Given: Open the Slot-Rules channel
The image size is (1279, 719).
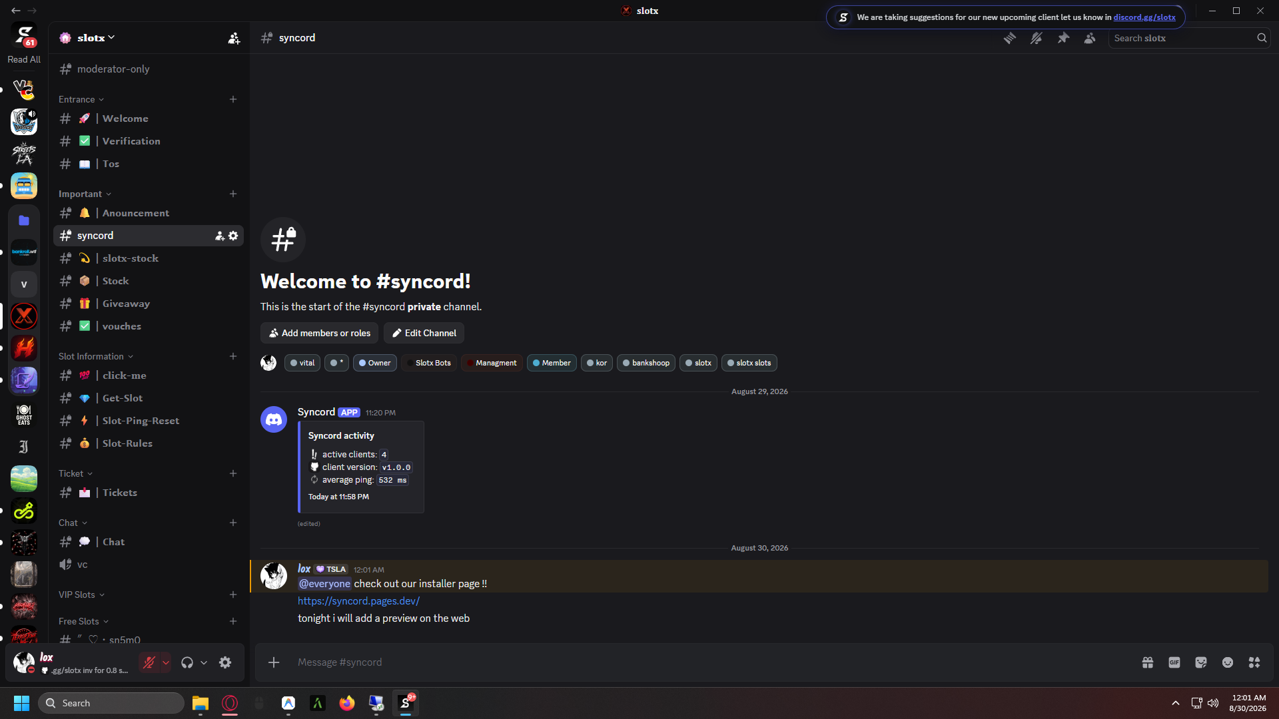Looking at the screenshot, I should pyautogui.click(x=149, y=443).
